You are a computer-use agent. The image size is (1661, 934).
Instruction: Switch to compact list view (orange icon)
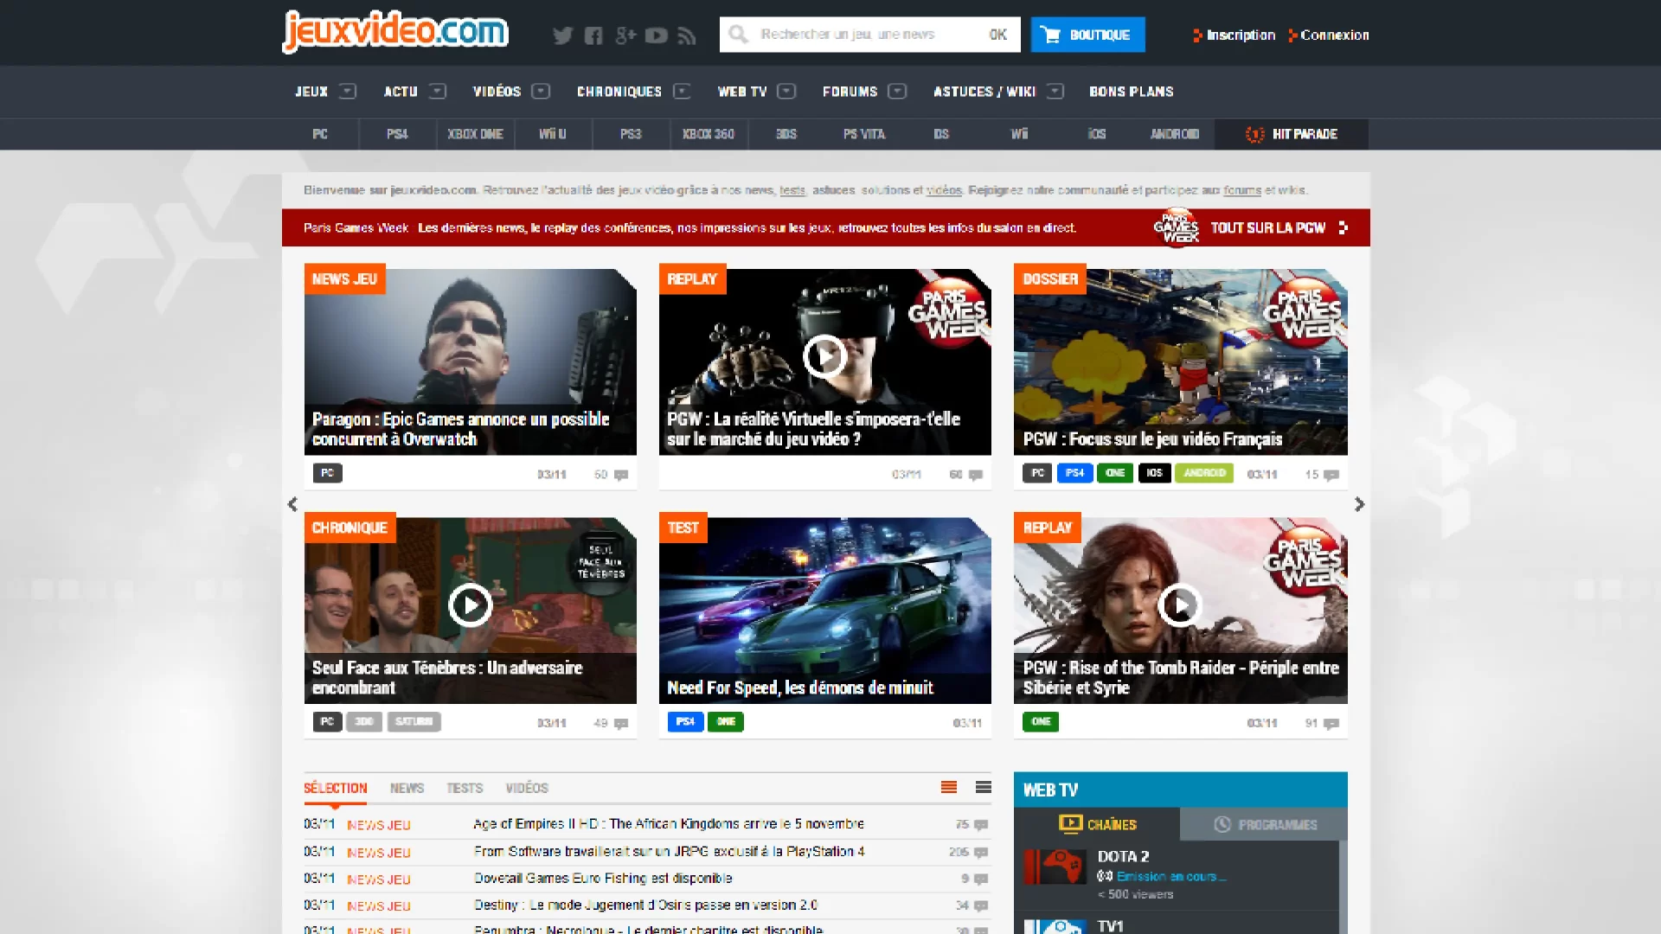point(949,787)
